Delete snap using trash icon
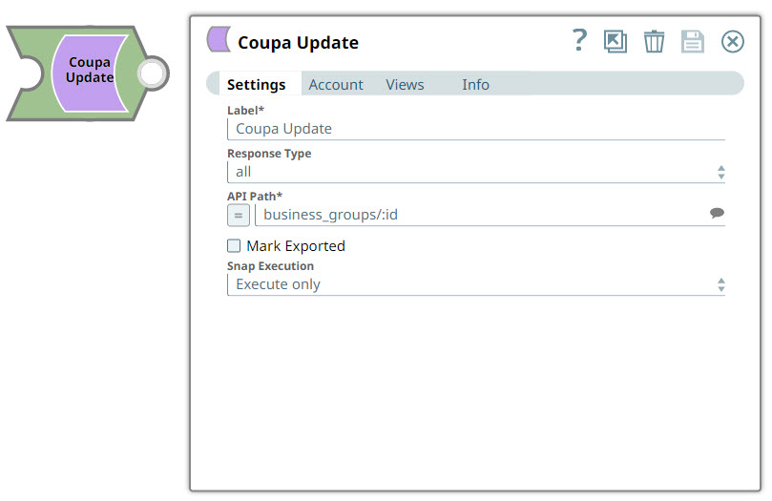This screenshot has width=772, height=501. click(654, 41)
